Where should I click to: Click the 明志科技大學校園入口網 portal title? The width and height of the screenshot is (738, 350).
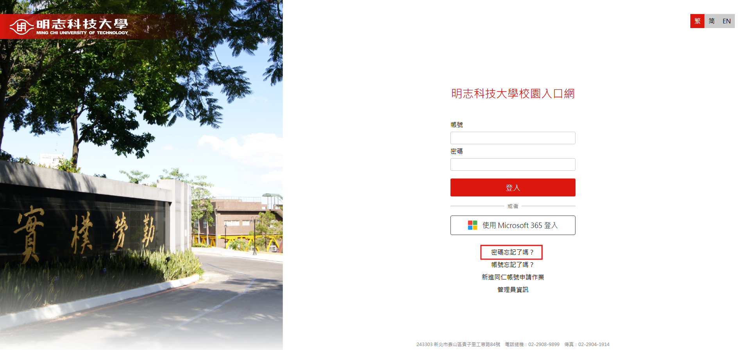513,94
